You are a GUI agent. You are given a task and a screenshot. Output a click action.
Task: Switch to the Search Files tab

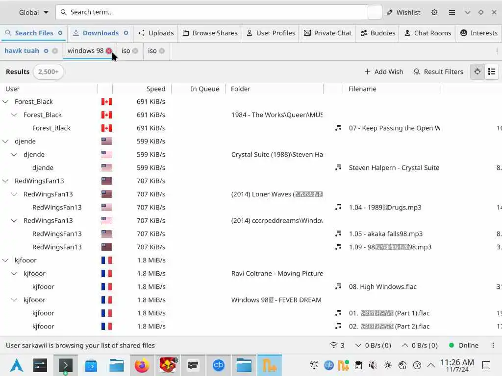[34, 33]
